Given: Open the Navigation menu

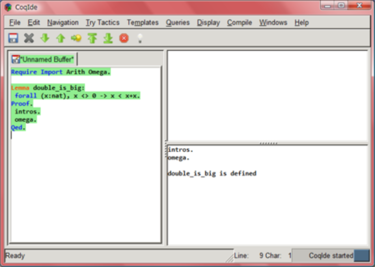Looking at the screenshot, I should pyautogui.click(x=63, y=23).
